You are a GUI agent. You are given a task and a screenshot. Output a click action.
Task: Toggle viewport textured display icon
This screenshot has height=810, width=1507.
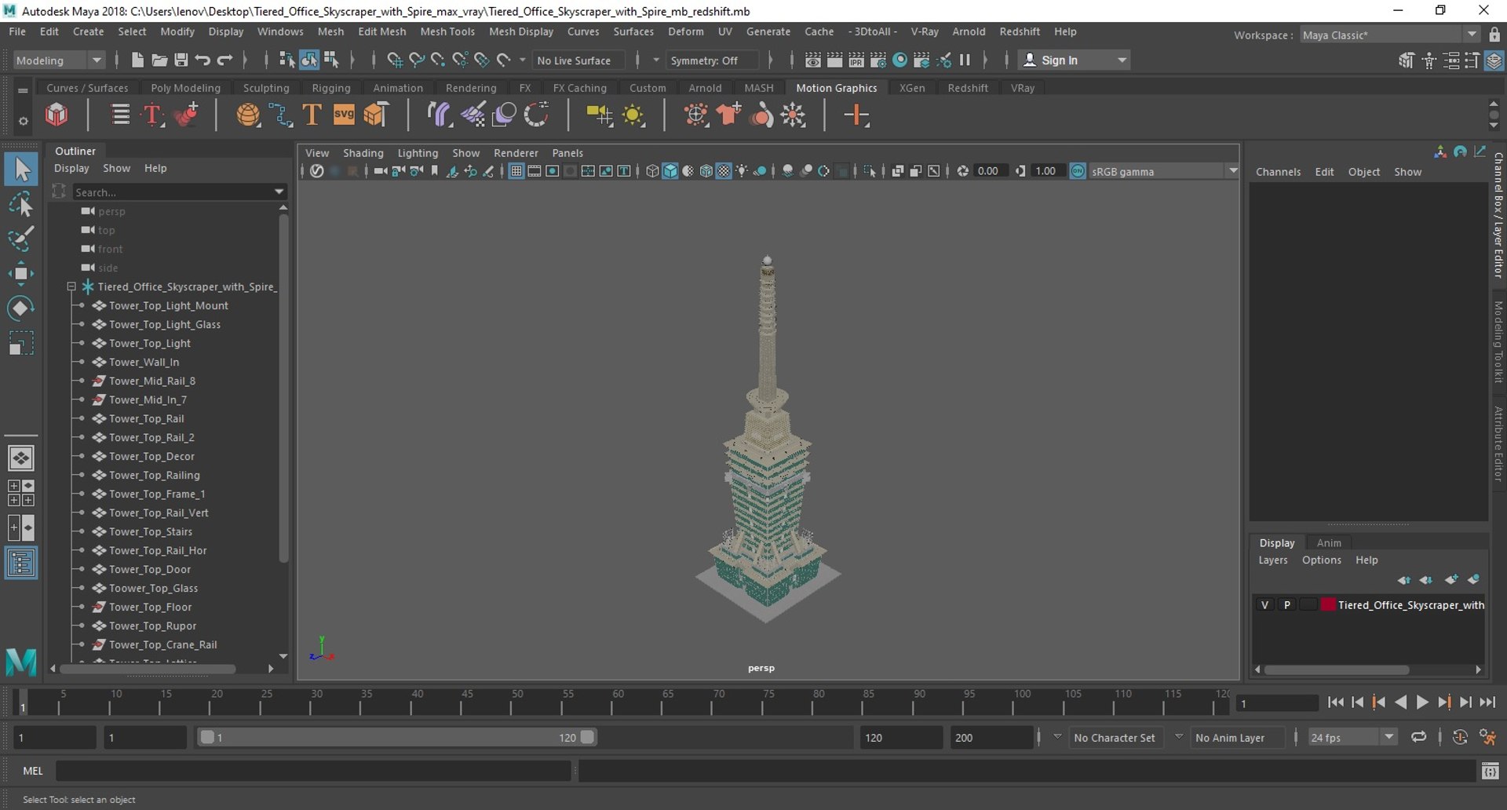coord(724,171)
